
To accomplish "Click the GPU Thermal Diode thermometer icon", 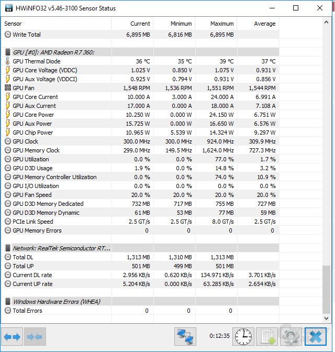I will coord(8,61).
